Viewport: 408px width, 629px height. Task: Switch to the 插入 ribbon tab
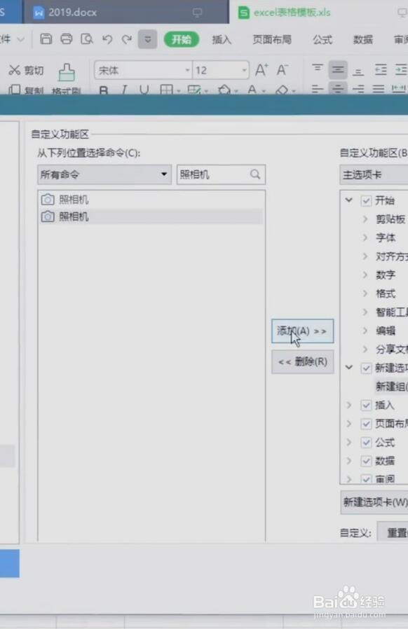tap(222, 39)
